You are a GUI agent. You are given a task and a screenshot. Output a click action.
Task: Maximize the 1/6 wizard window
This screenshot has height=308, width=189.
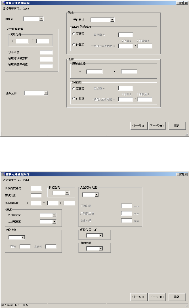[x=181, y=3]
